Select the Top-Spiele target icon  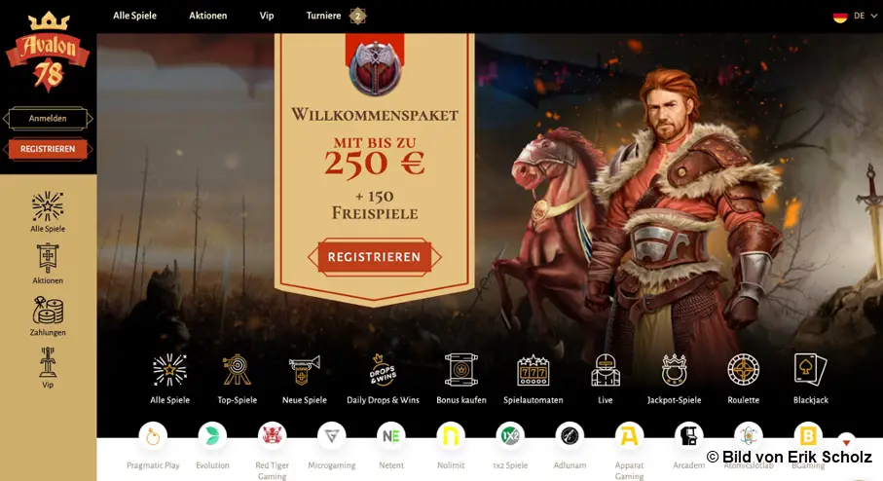[238, 370]
